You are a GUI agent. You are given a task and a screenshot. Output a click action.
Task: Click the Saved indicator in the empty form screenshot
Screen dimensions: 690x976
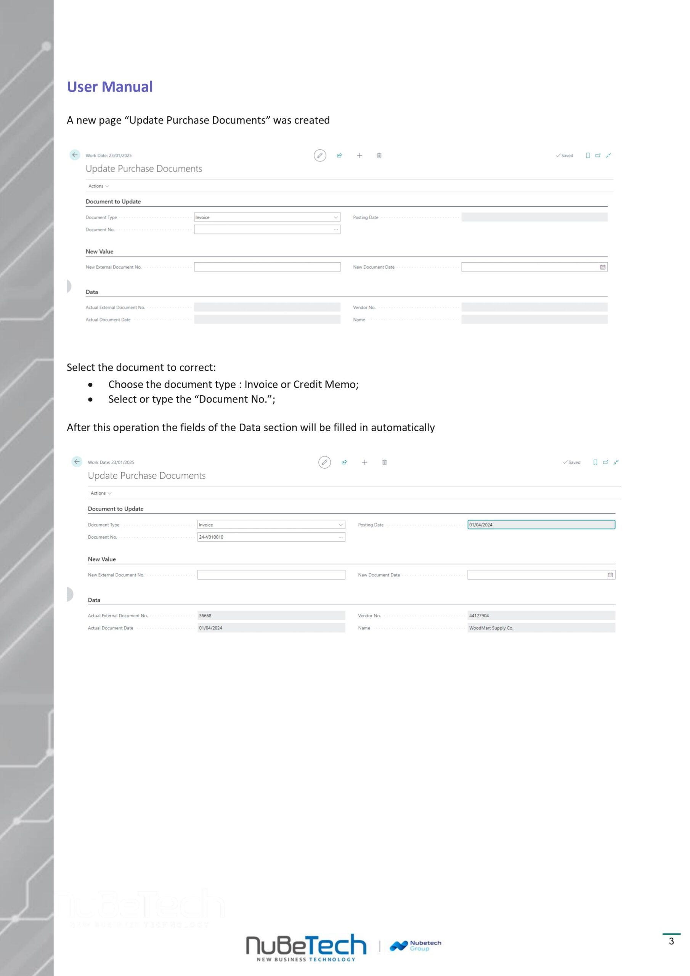(x=564, y=156)
